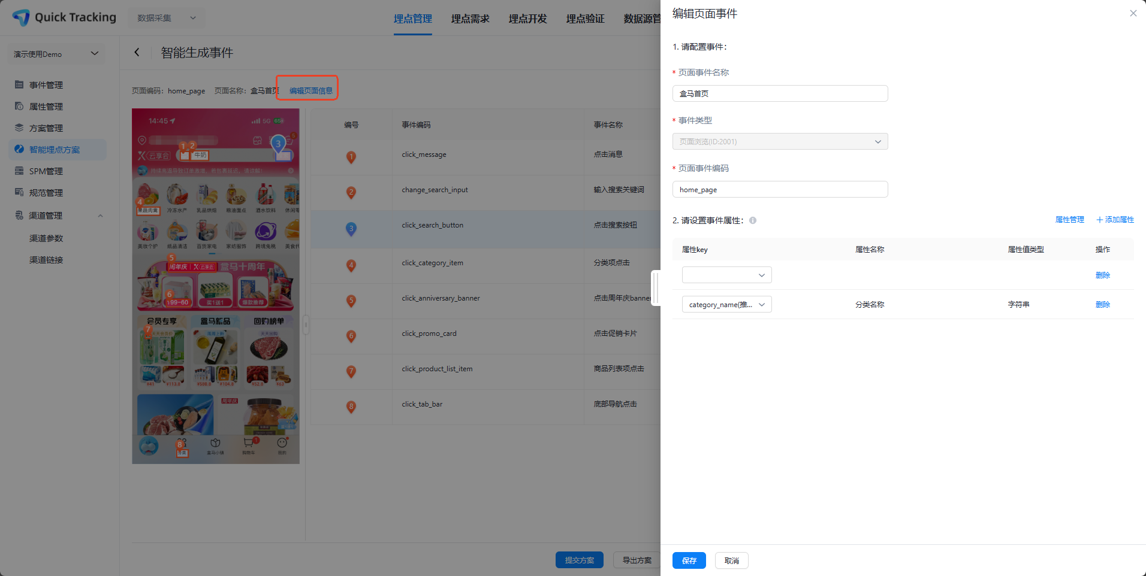Click the SPM管理 sidebar icon
The width and height of the screenshot is (1146, 576).
pyautogui.click(x=19, y=171)
